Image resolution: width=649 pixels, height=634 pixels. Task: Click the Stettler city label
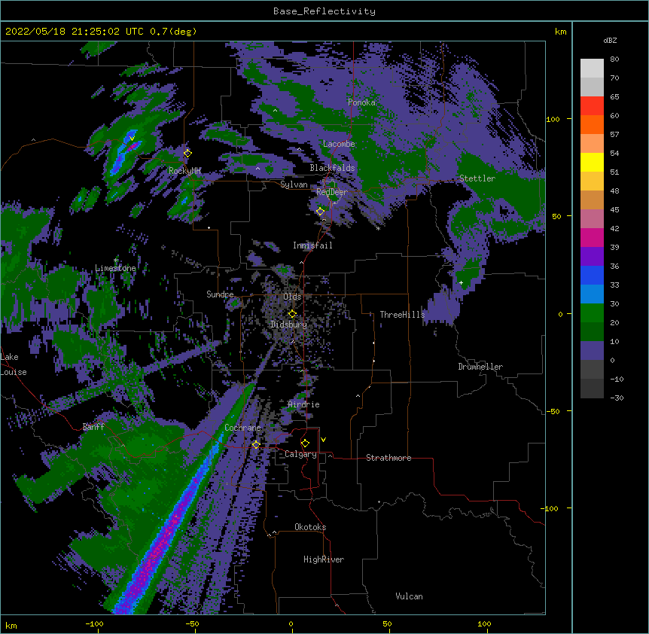pyautogui.click(x=477, y=178)
